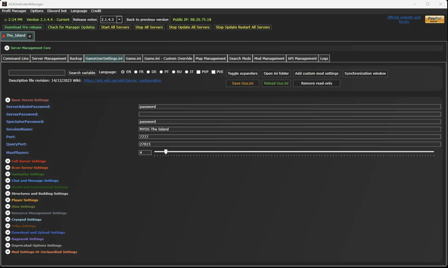Expand the Tribe Settings section
The image size is (448, 268).
click(8, 226)
